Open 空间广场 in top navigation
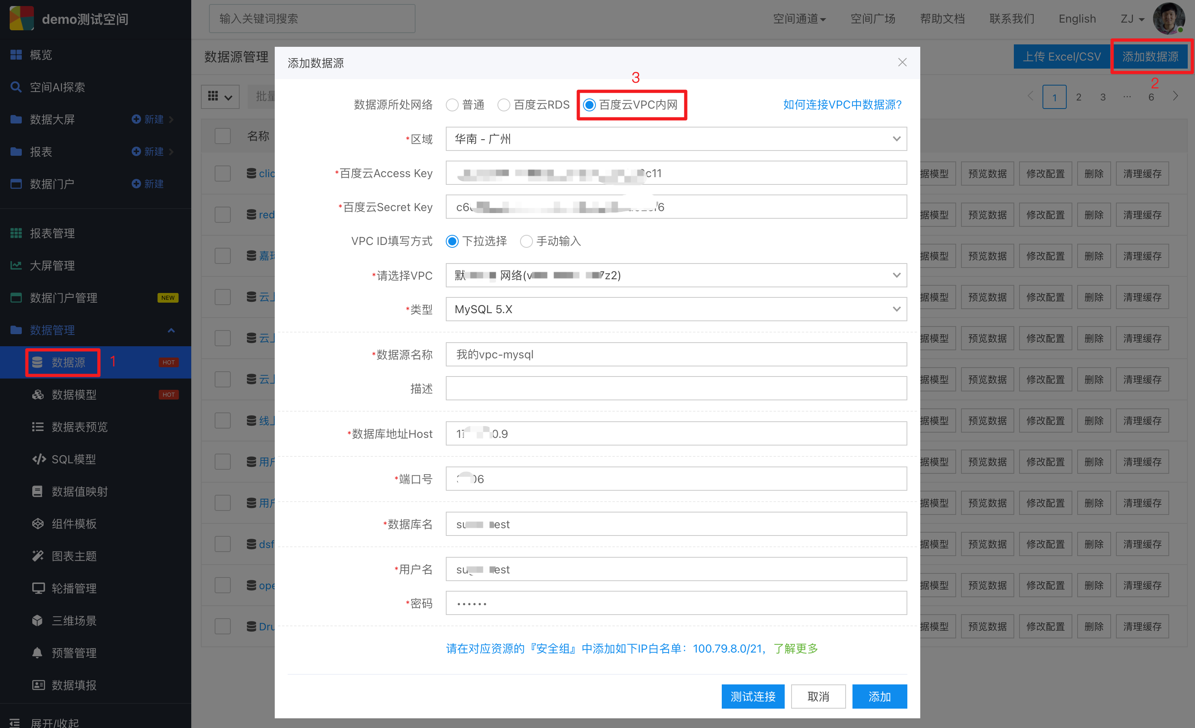Image resolution: width=1195 pixels, height=728 pixels. coord(873,19)
